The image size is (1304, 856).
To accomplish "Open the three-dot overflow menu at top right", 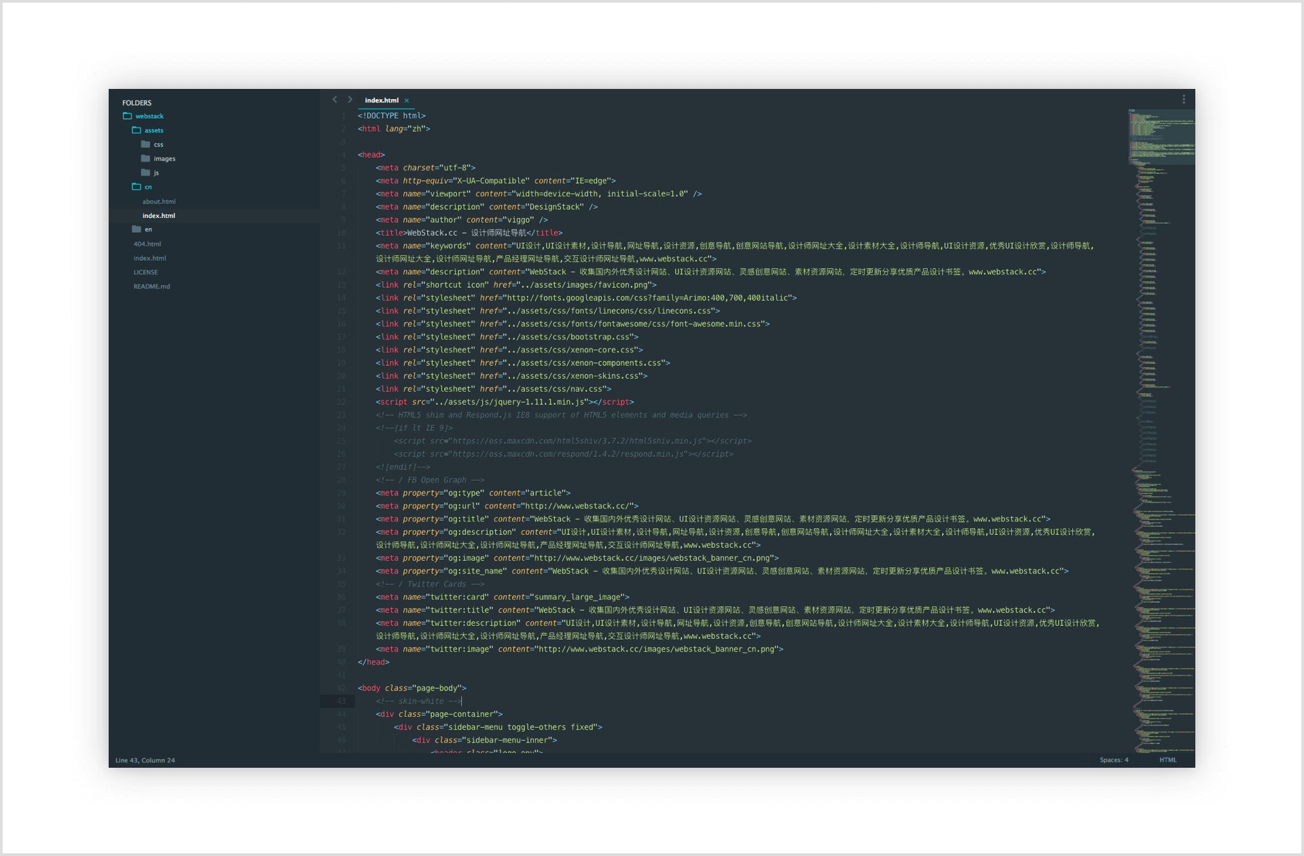I will [1184, 98].
